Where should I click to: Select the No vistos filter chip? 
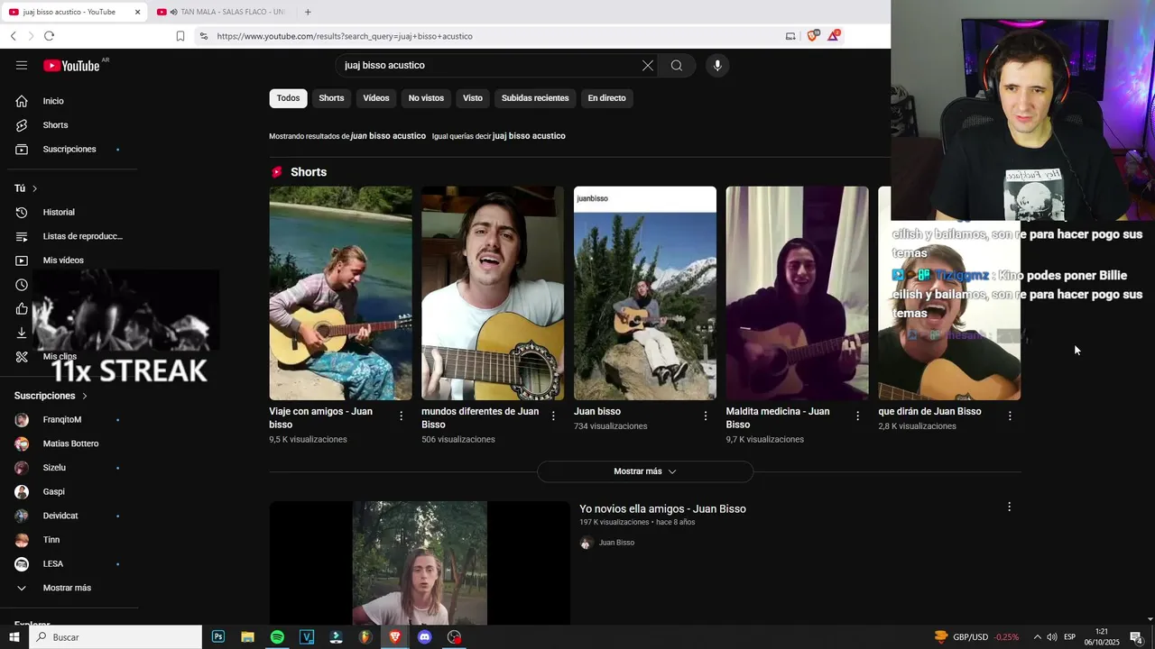coord(426,98)
